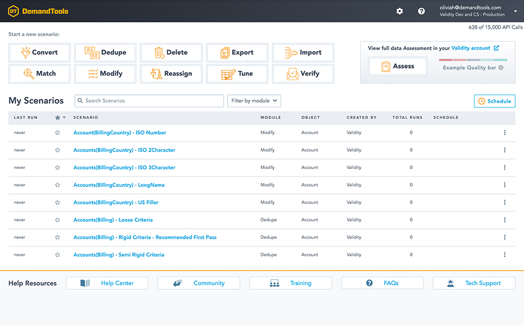Open Accounts(BillingCountry) - US Filler scenario
The width and height of the screenshot is (524, 327).
(116, 202)
